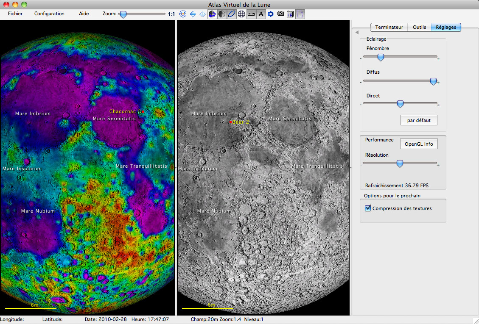Viewport: 479px width, 324px height.
Task: Switch to the Outils tab
Action: 419,27
